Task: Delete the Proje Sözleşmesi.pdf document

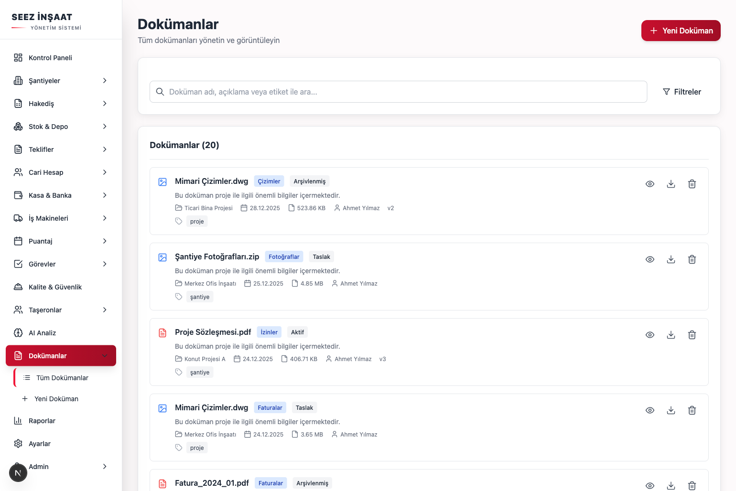Action: 692,335
